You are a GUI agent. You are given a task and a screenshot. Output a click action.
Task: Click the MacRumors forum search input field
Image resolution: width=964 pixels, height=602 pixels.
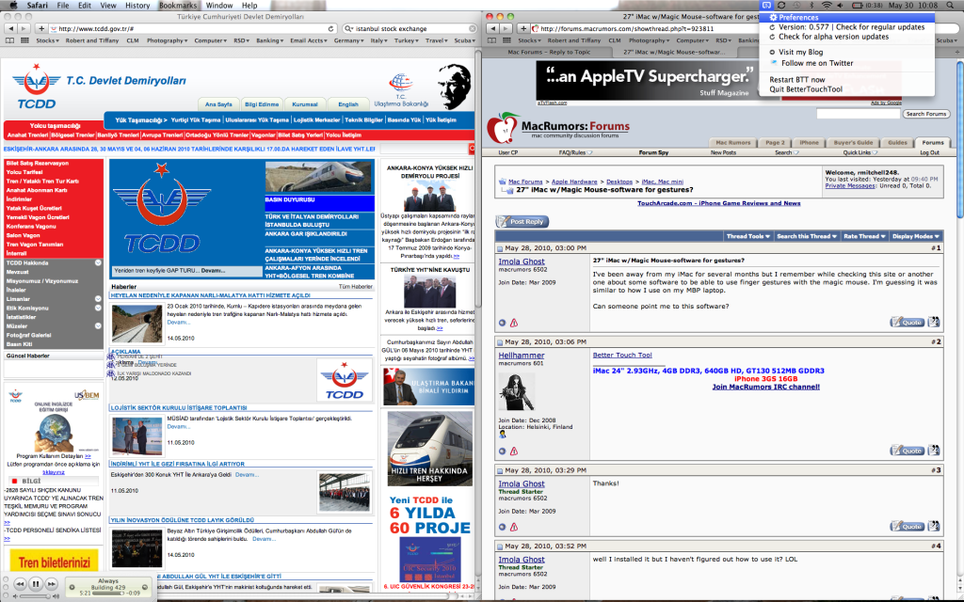[858, 114]
